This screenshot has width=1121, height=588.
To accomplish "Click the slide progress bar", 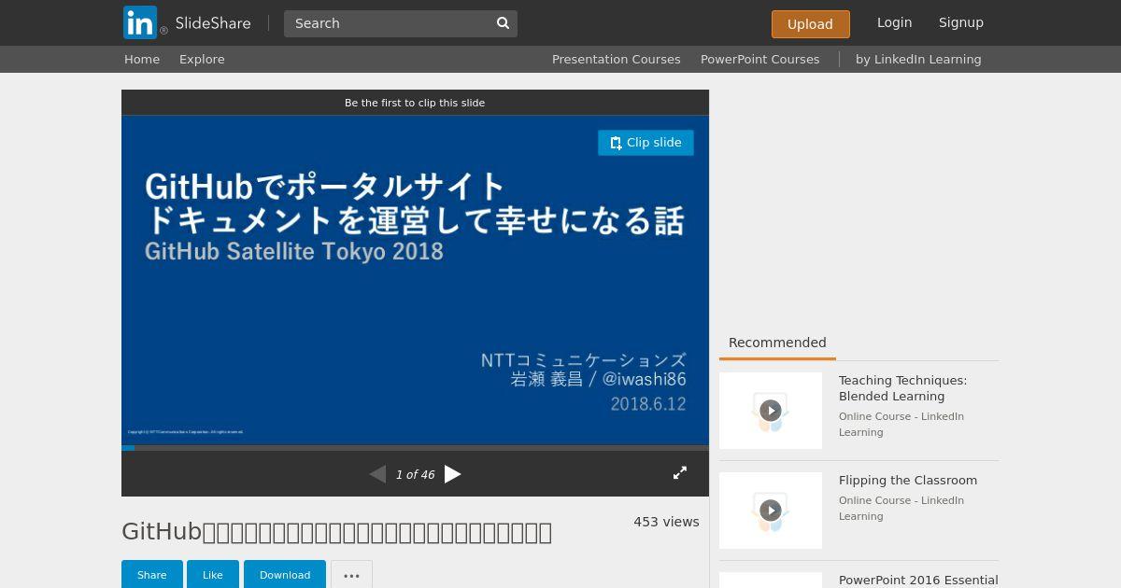I will [415, 448].
